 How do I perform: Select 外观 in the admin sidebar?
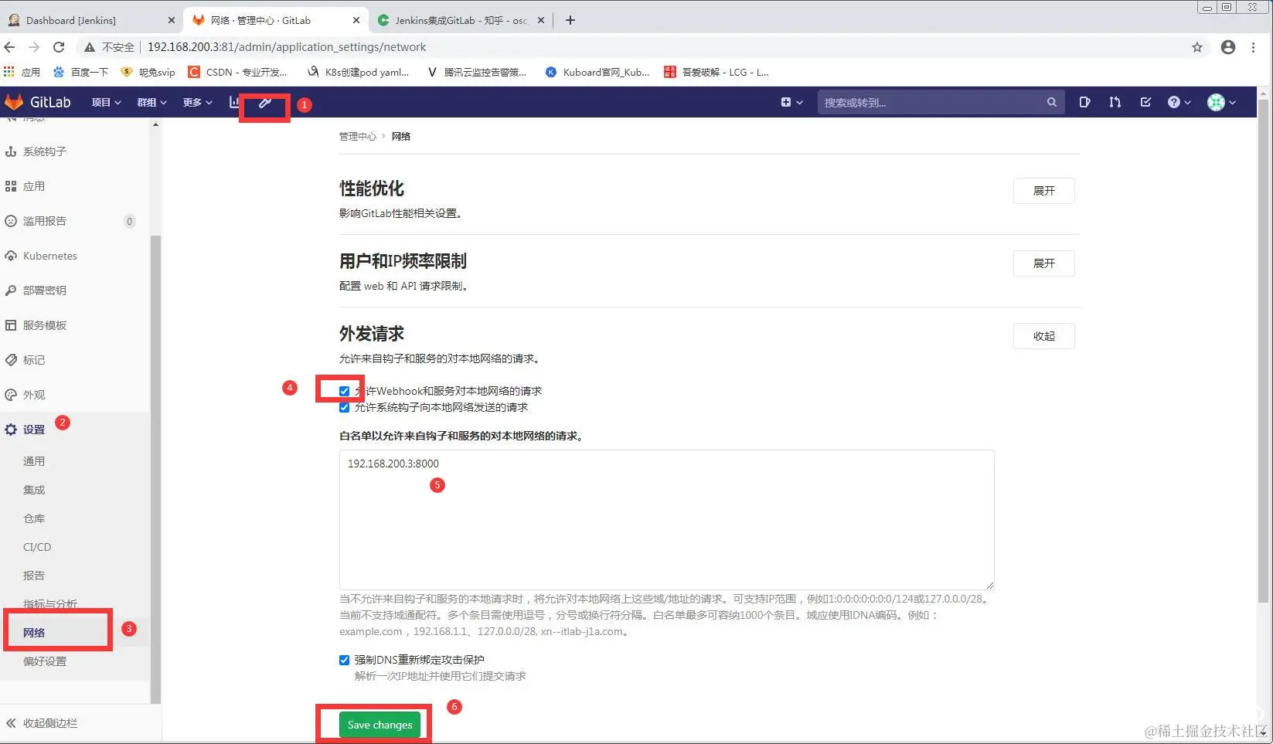click(x=34, y=394)
